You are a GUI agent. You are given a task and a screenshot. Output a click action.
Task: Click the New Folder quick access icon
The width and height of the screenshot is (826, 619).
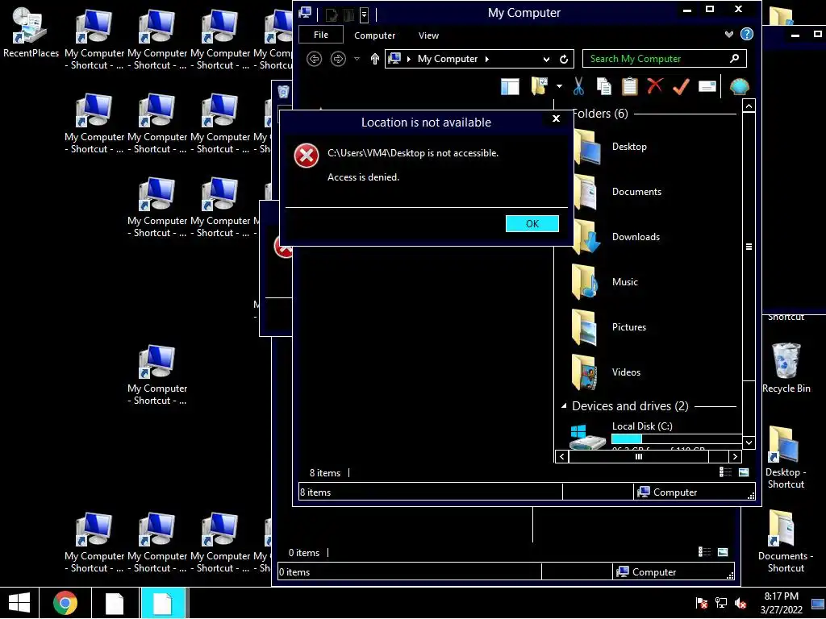coord(348,15)
